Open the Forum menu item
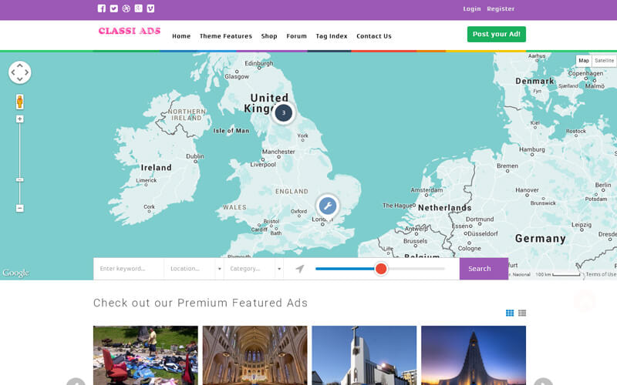617x385 pixels. tap(297, 36)
